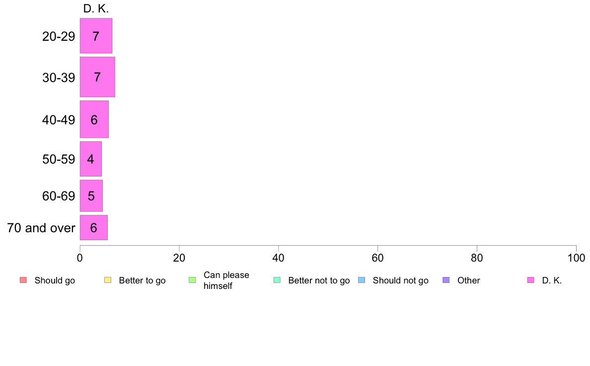Select the 30-39 bar showing 7
Image resolution: width=590 pixels, height=366 pixels.
click(x=97, y=77)
